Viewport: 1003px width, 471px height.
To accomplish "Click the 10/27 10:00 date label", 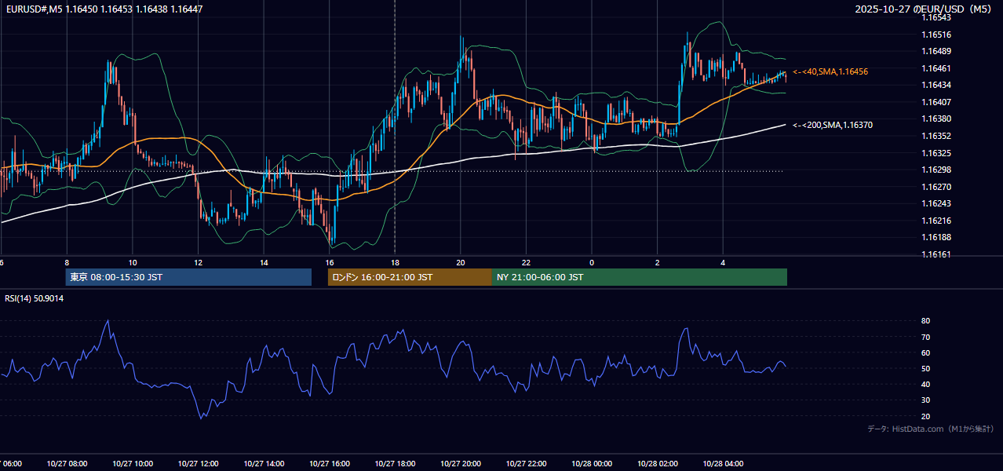I will [132, 464].
